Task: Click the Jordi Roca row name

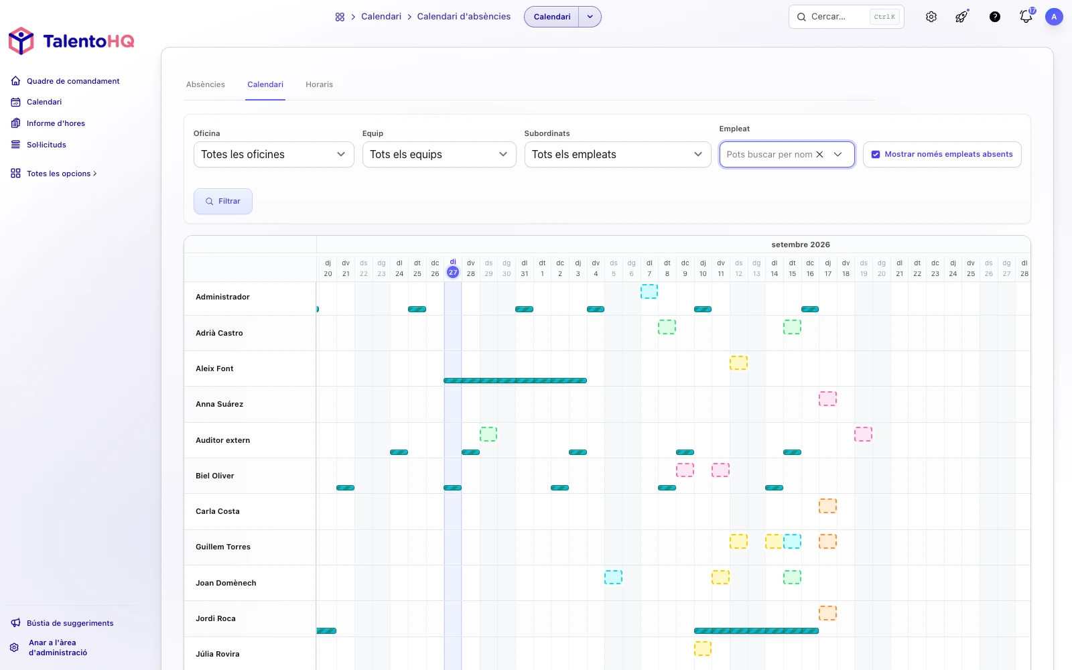Action: point(215,618)
